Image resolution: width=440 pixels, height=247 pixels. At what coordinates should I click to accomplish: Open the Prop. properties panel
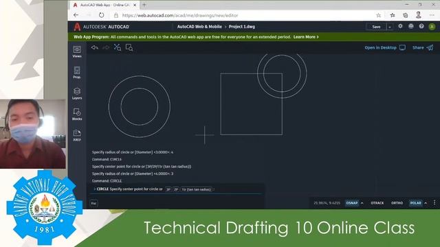coord(77,73)
